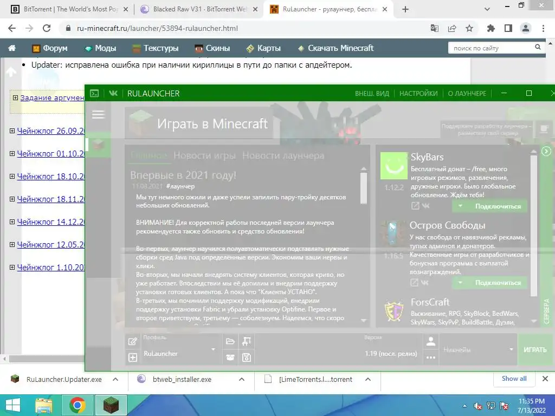Click Show all downloads button

[x=514, y=379]
